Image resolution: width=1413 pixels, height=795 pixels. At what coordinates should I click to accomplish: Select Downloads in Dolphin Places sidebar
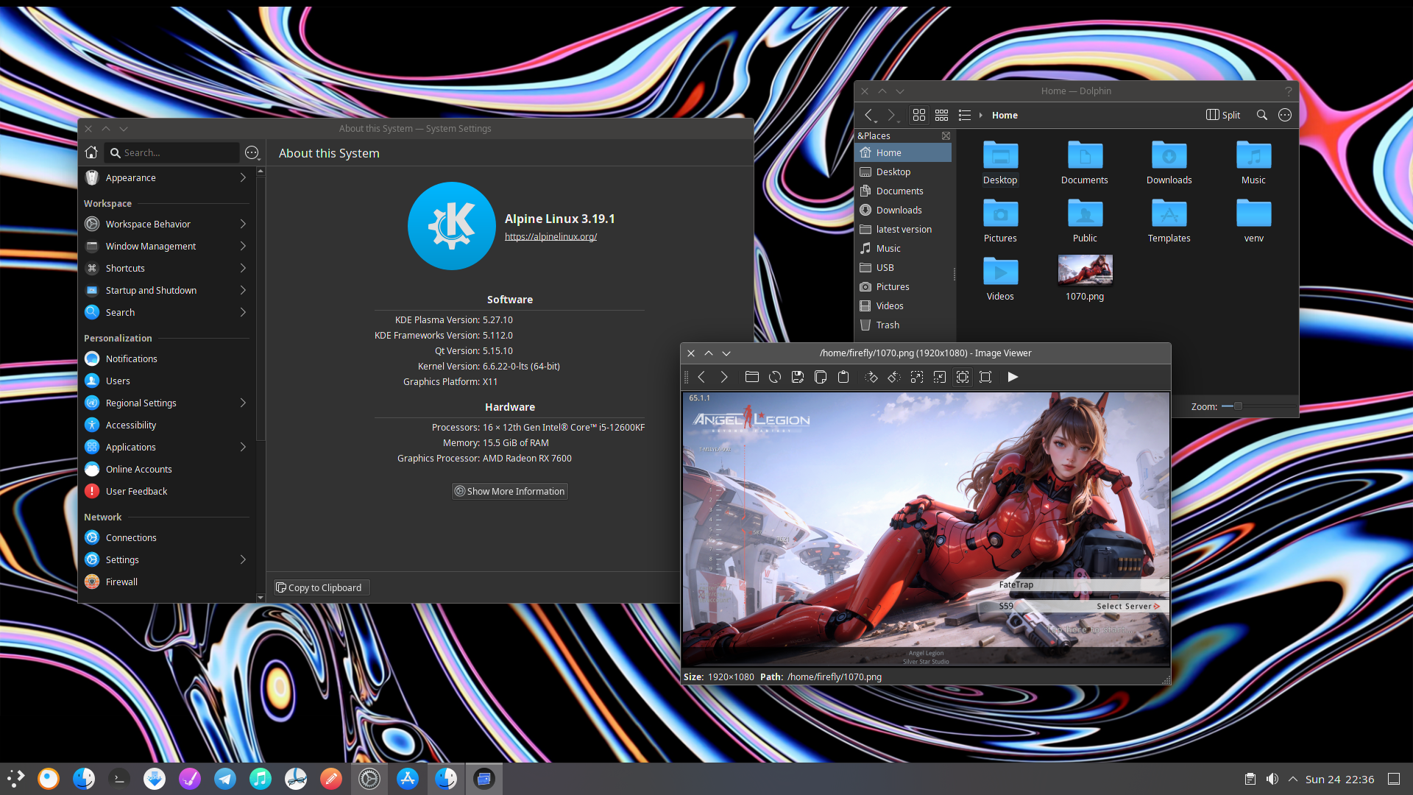899,210
